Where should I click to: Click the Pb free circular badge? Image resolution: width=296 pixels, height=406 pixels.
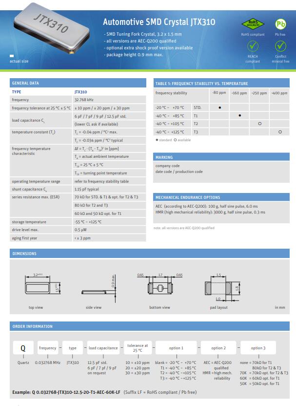pos(280,24)
